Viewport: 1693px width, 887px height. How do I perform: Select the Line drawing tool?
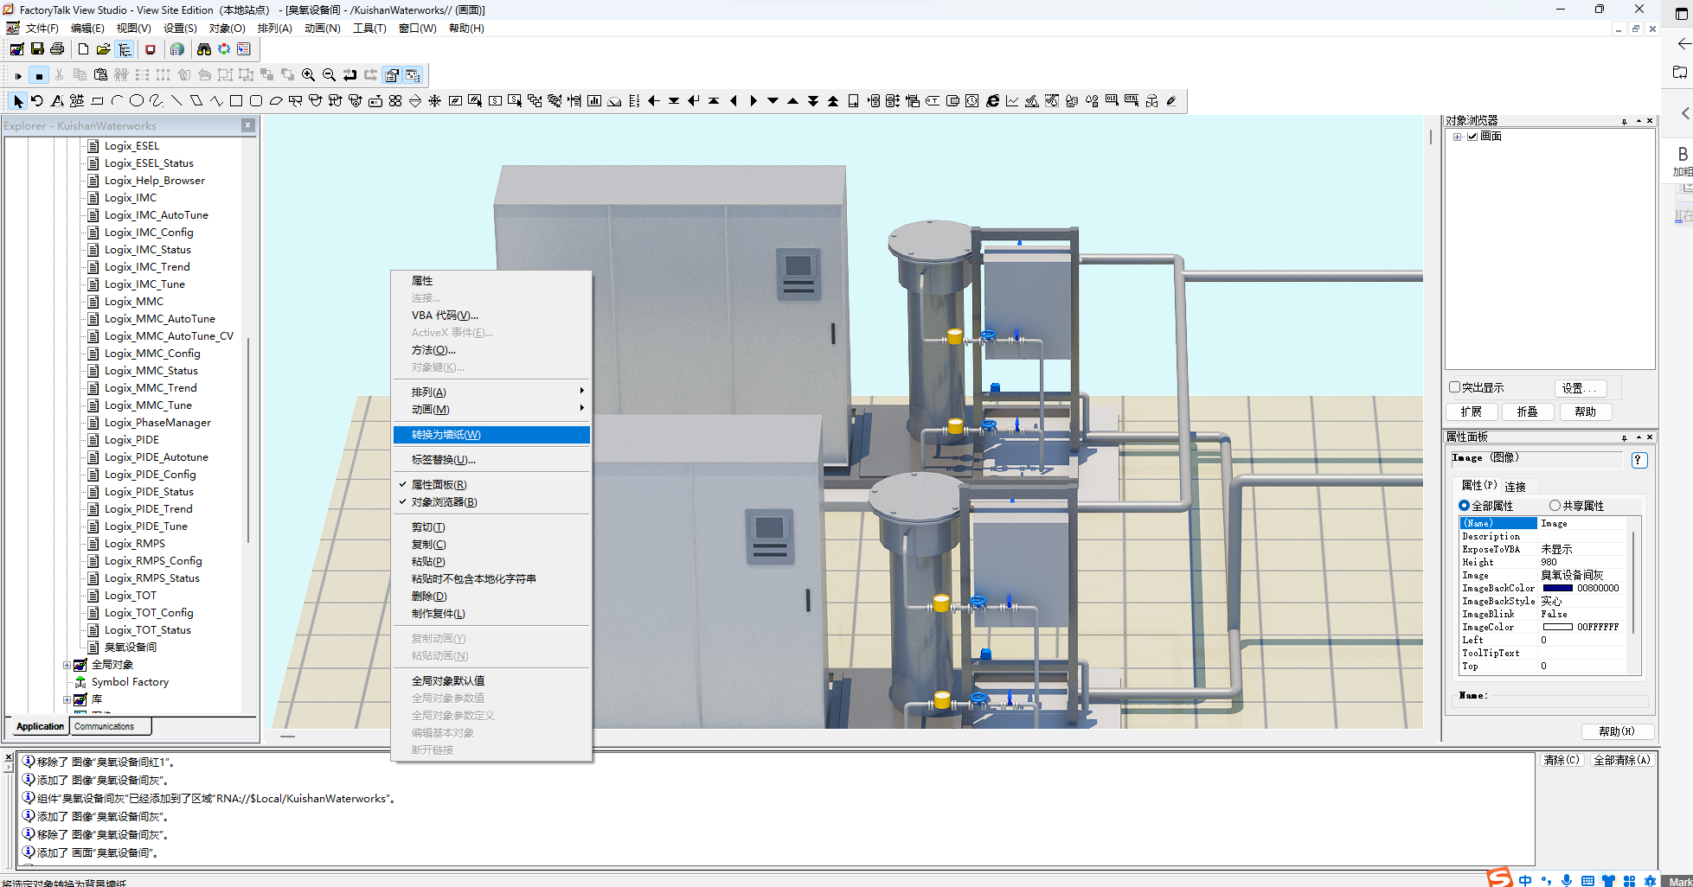click(x=176, y=101)
